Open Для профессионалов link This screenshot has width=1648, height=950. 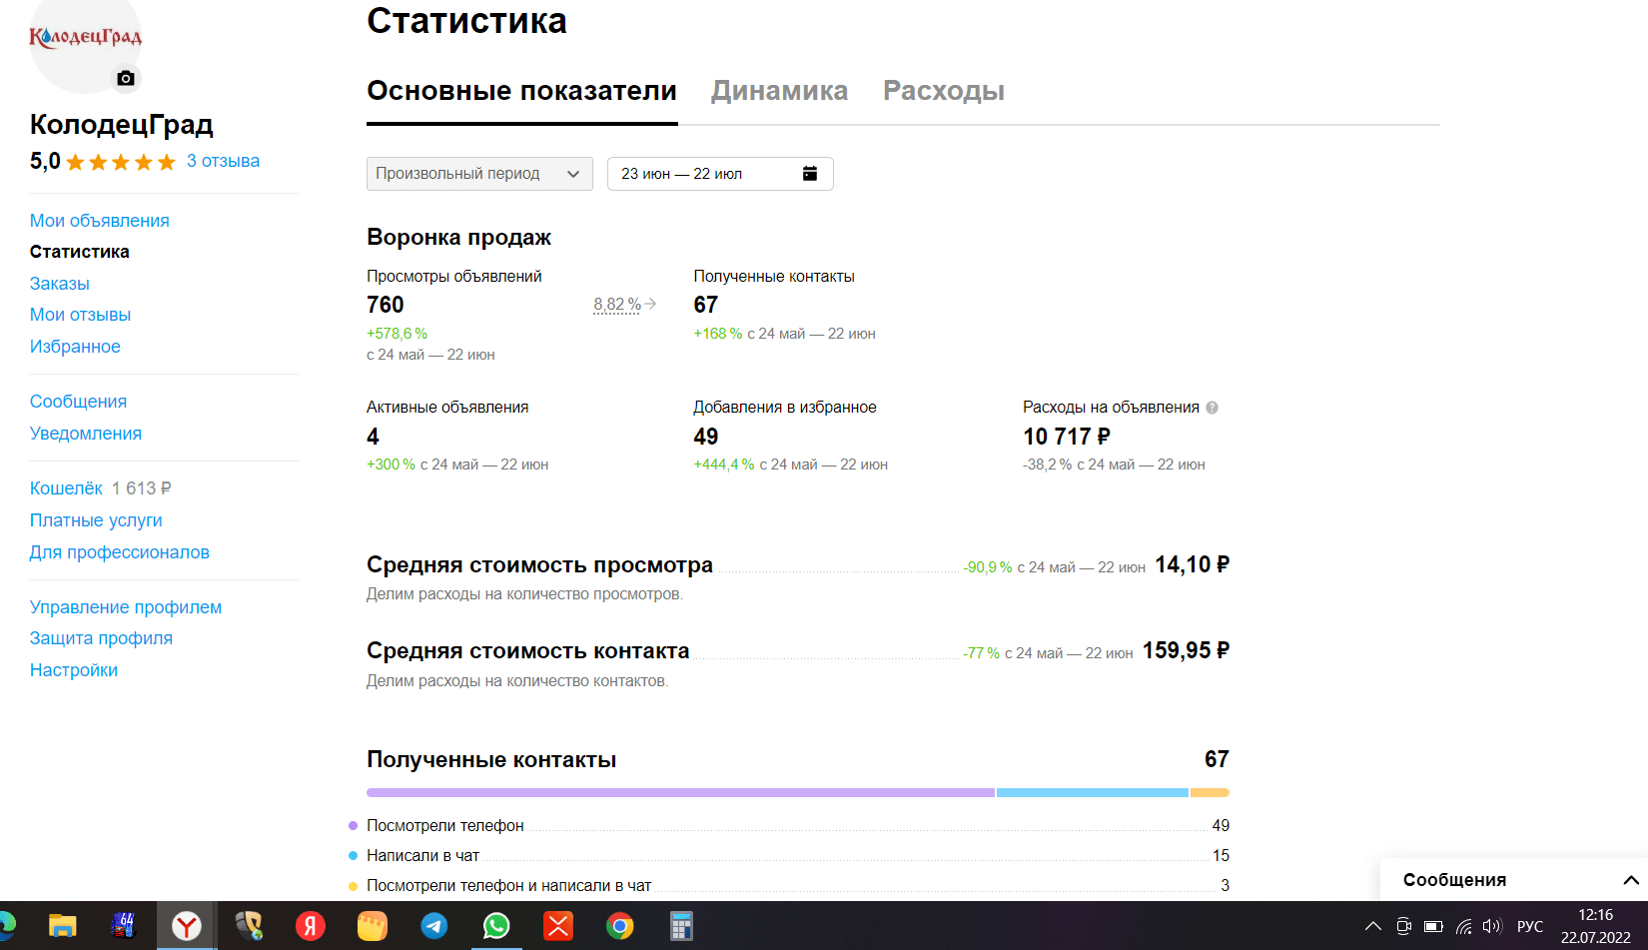[x=120, y=552]
